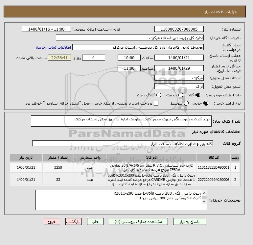Click the مشاهده مدارک پیوستی button
The height and width of the screenshot is (245, 253).
click(138, 222)
